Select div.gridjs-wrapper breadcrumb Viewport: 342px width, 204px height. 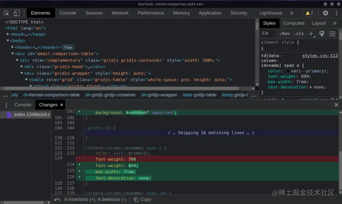(159, 95)
